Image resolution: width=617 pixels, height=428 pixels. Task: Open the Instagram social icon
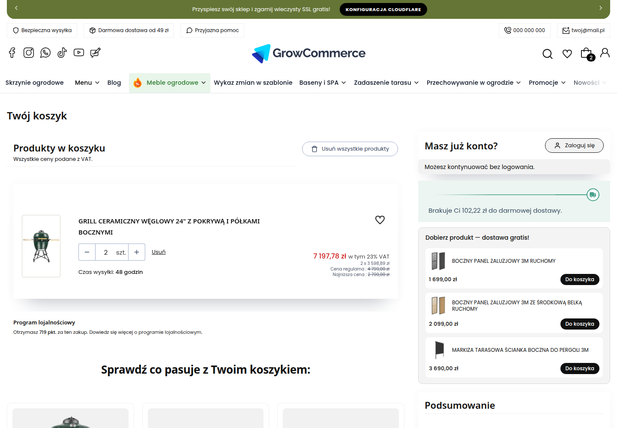click(x=29, y=53)
